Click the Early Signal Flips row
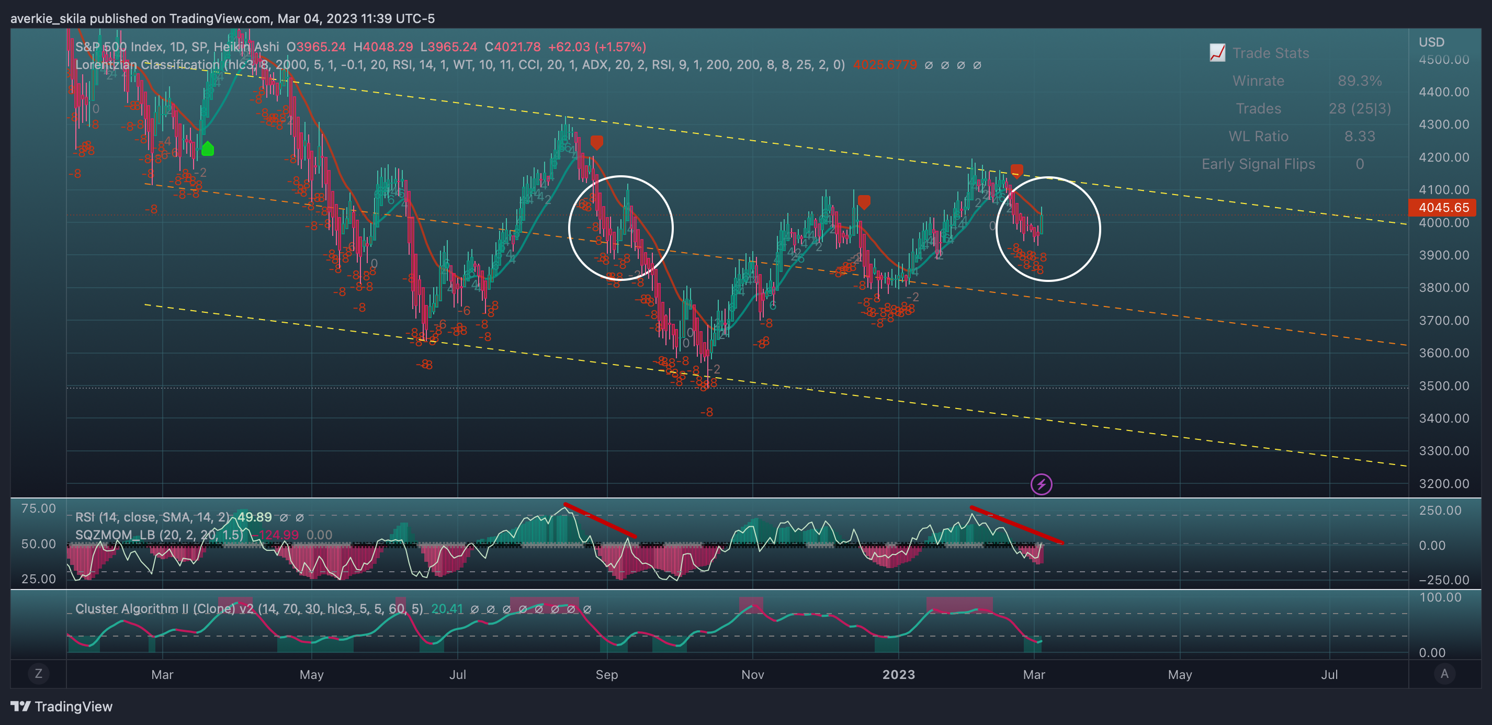 pos(1283,164)
